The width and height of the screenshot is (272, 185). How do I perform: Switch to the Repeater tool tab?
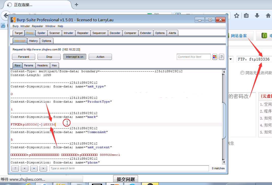(x=83, y=33)
